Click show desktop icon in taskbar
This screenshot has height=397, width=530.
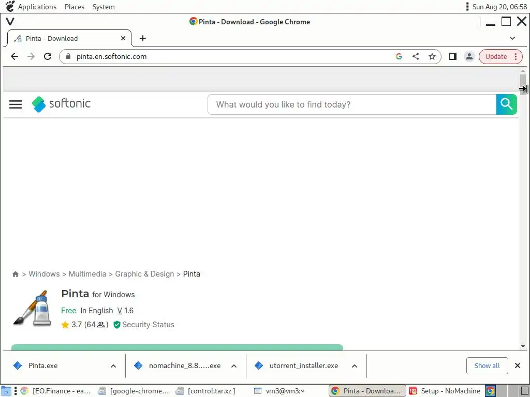click(x=6, y=391)
